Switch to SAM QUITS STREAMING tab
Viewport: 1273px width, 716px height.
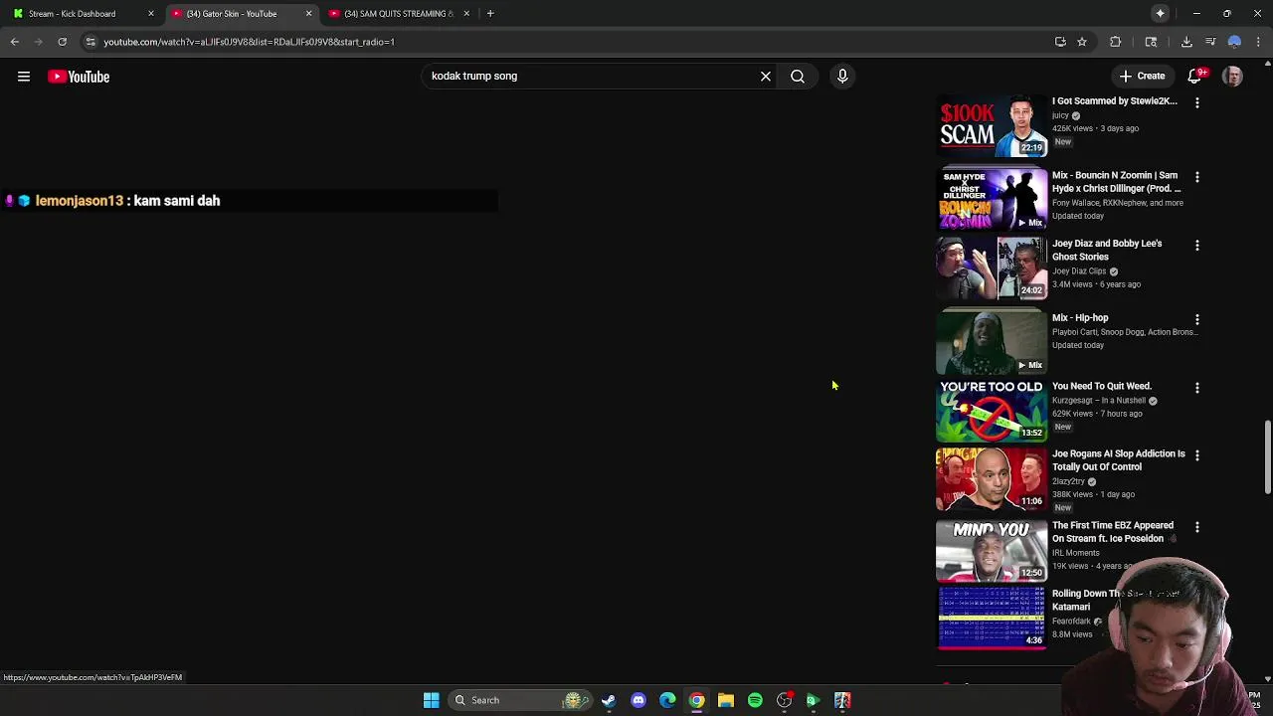point(398,14)
